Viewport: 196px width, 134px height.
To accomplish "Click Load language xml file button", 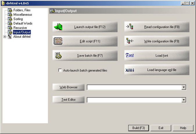I will pyautogui.click(x=157, y=70).
